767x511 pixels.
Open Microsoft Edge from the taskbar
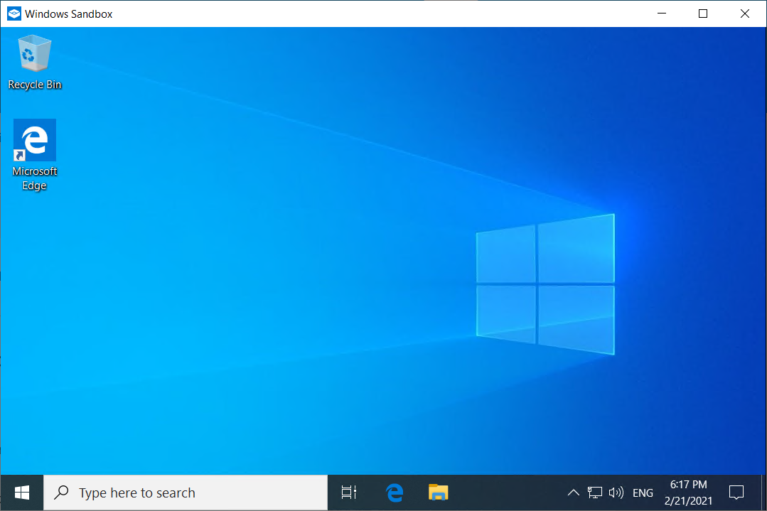[x=394, y=492]
